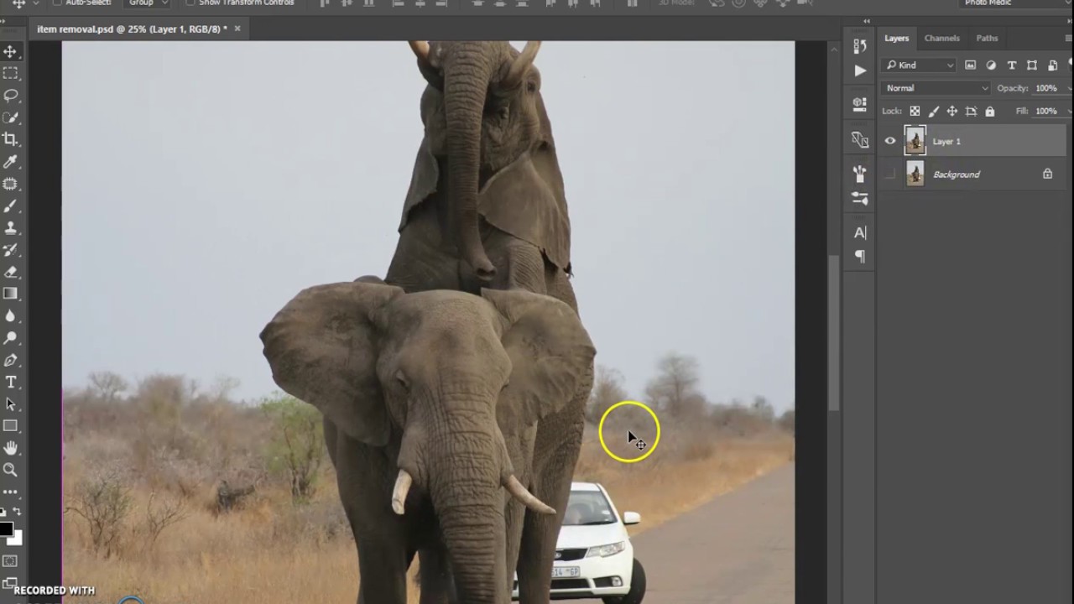This screenshot has width=1074, height=604.
Task: Open the History panel icon
Action: coord(860,46)
